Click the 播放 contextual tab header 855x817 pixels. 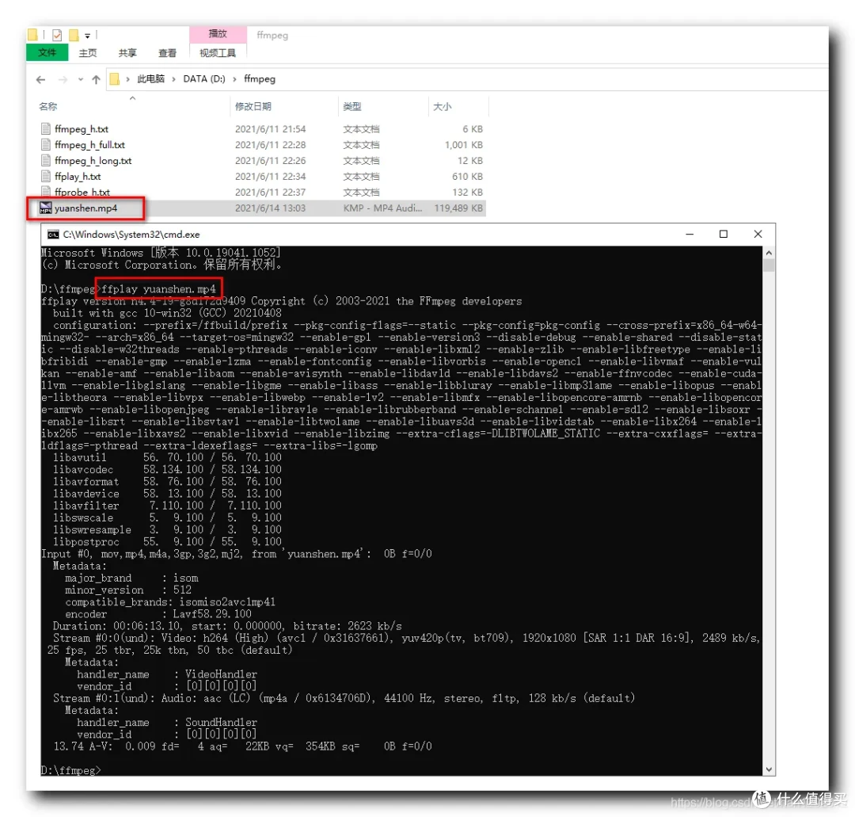tap(218, 34)
